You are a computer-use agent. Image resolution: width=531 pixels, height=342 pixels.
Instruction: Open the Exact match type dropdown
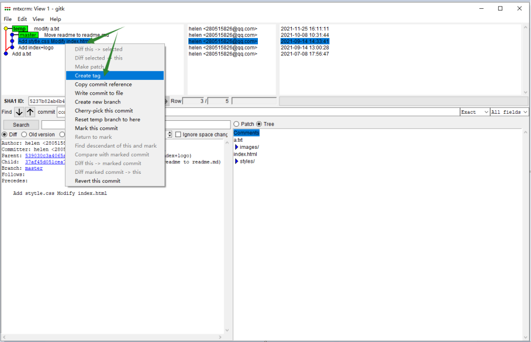[475, 112]
